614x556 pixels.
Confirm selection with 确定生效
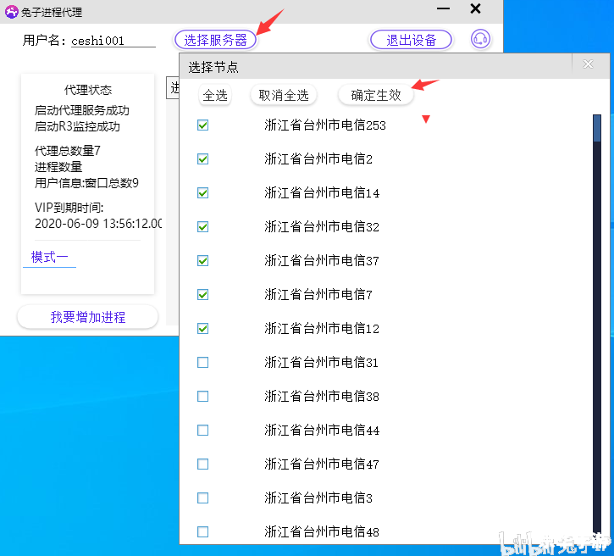[376, 95]
